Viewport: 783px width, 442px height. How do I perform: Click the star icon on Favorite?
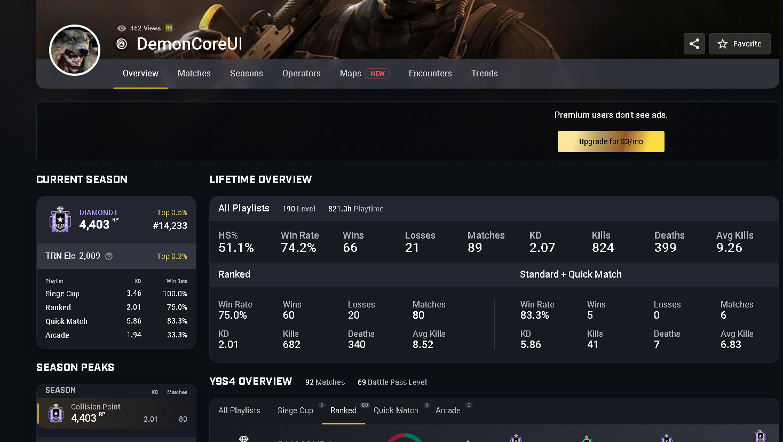pos(723,44)
